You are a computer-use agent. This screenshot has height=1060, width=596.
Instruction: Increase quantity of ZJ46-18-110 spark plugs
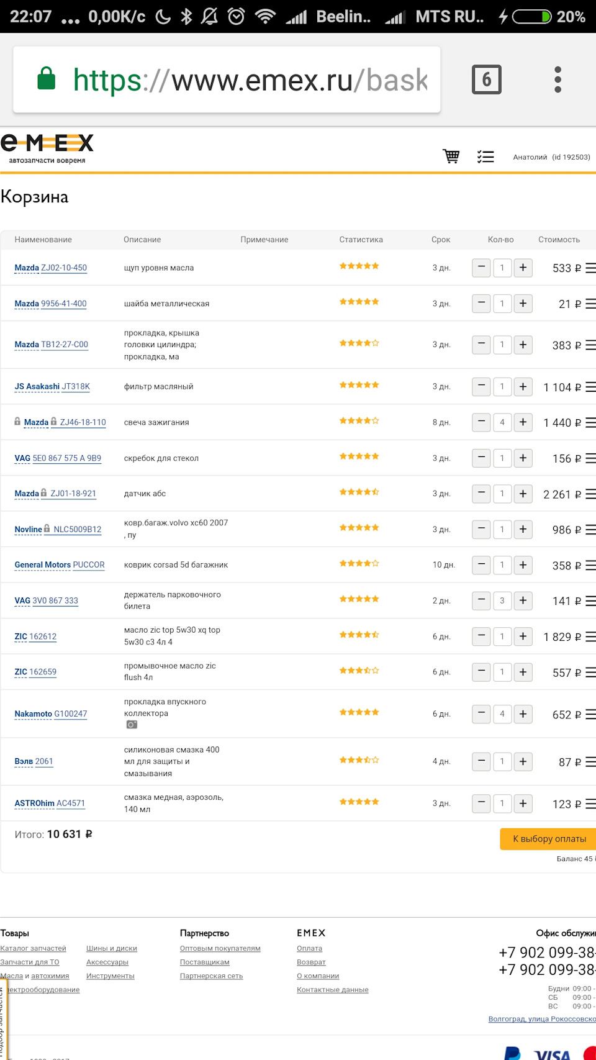coord(523,422)
